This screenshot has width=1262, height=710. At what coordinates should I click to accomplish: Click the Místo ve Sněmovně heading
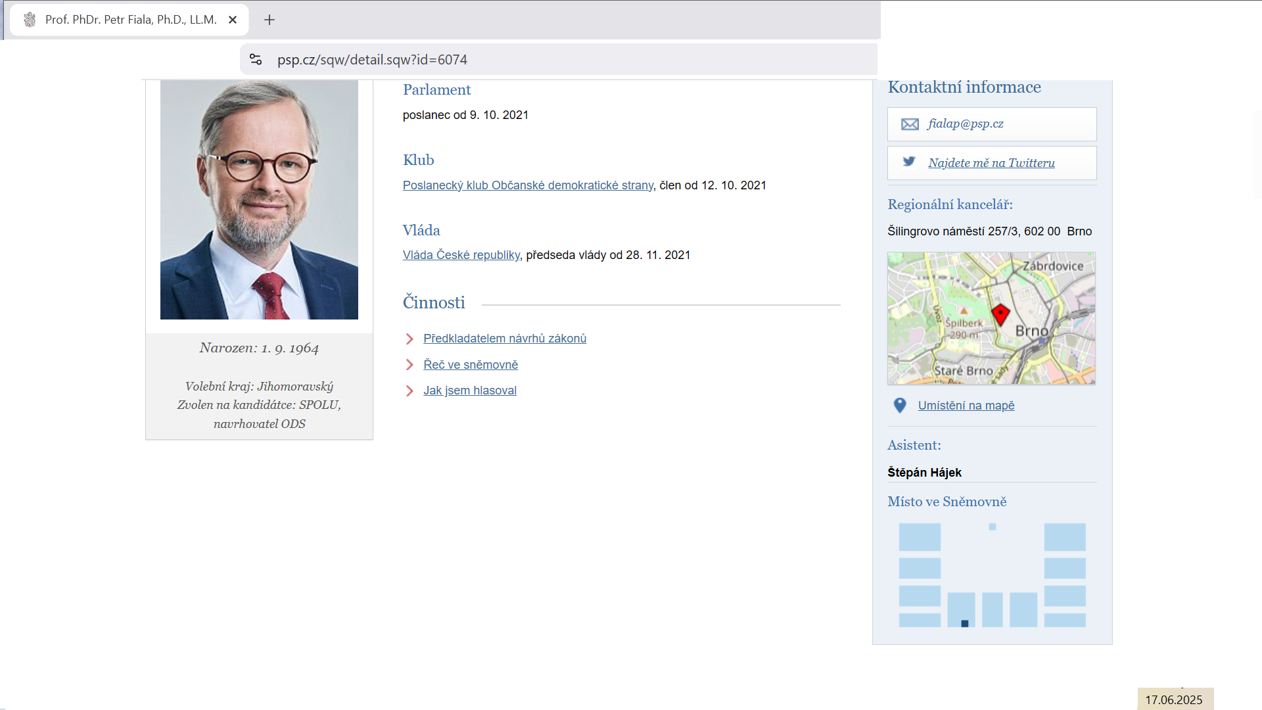tap(947, 502)
